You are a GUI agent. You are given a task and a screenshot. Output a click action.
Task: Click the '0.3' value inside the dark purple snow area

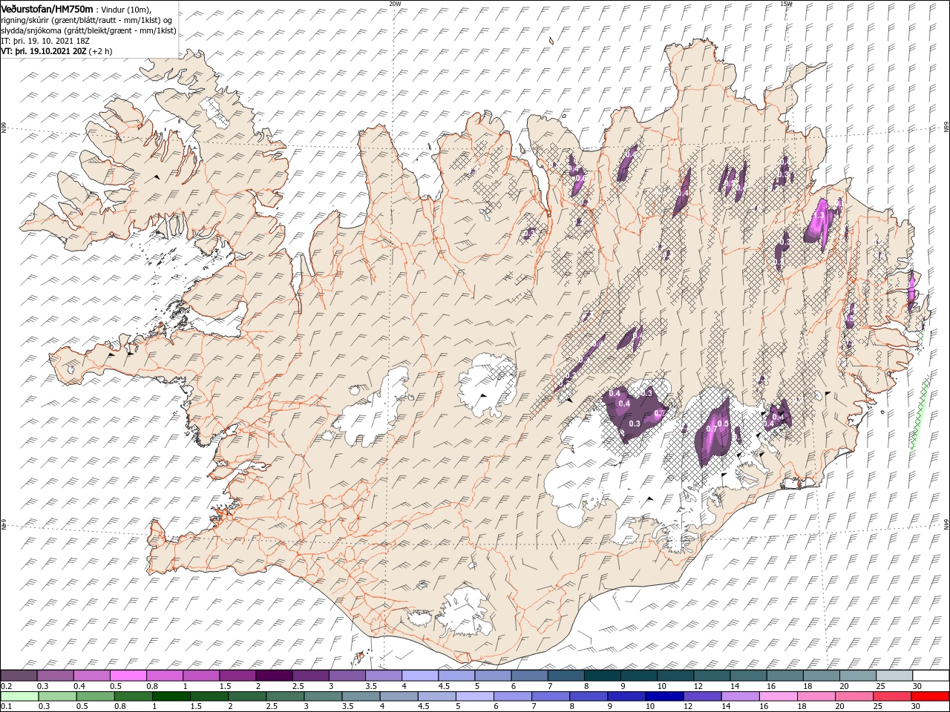pos(635,423)
